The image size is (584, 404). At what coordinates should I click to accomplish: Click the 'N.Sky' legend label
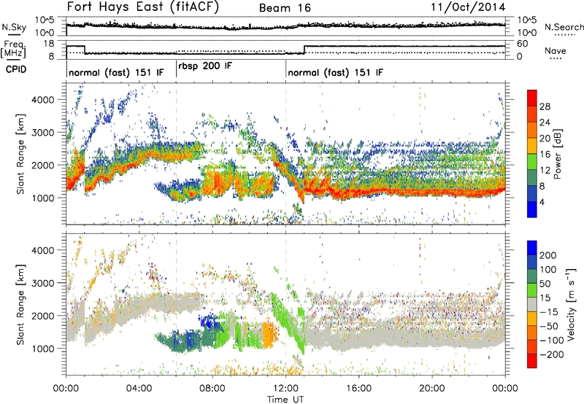click(14, 27)
